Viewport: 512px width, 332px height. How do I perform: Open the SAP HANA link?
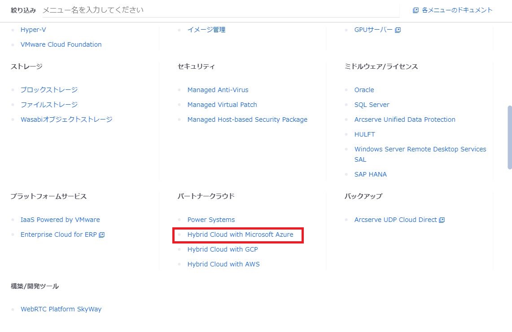click(x=370, y=174)
